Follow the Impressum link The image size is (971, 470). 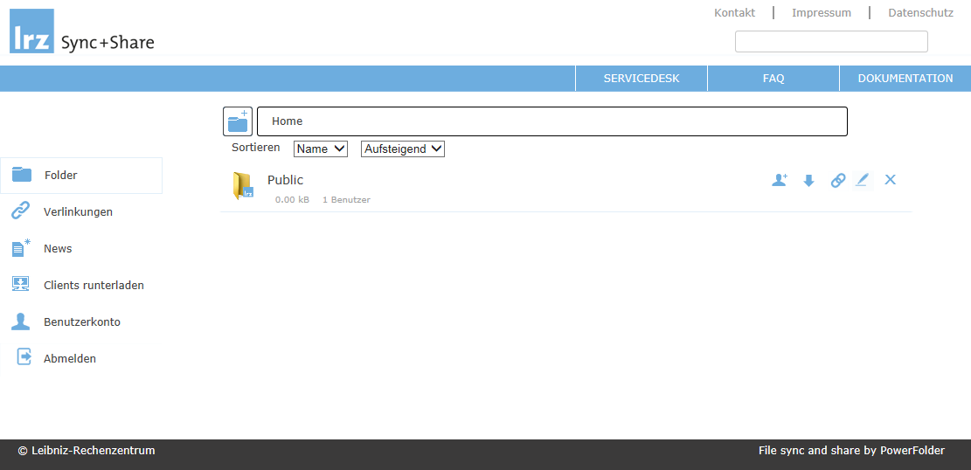(x=821, y=13)
